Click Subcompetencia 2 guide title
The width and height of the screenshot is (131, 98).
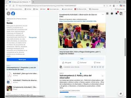76,76
